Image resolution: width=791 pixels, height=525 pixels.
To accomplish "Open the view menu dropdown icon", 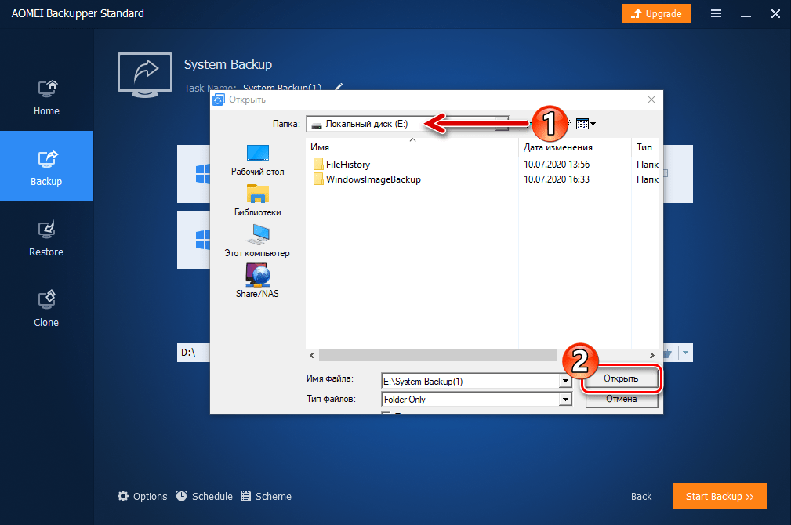I will coord(586,124).
